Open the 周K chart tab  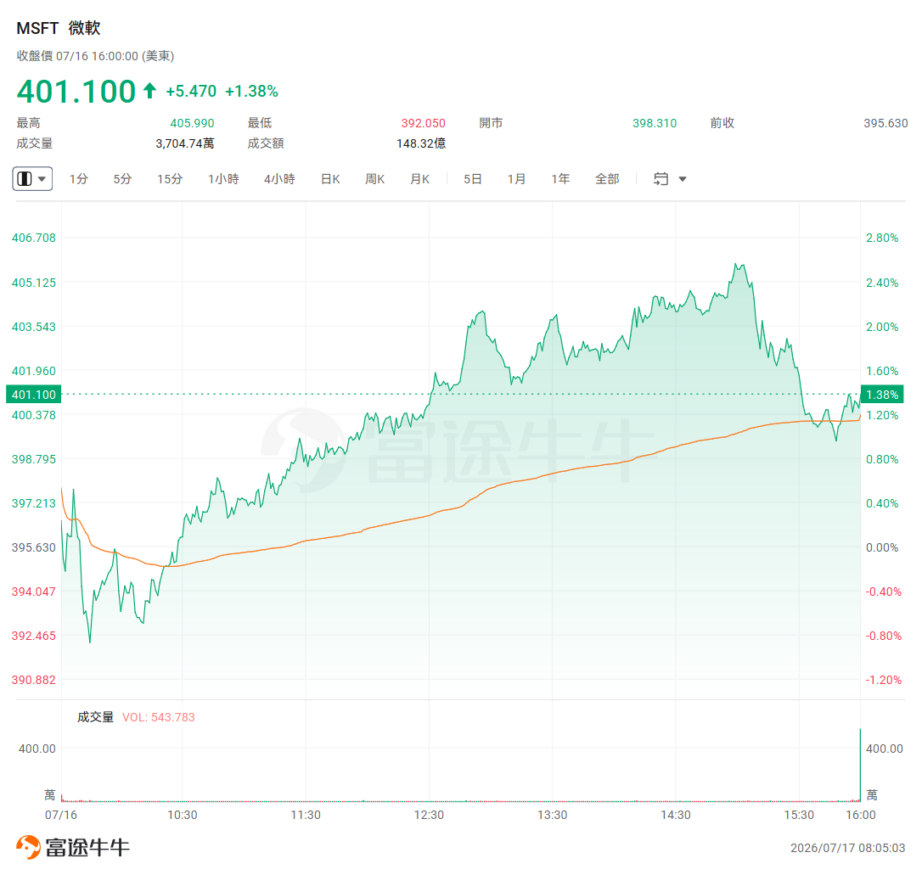(x=374, y=179)
